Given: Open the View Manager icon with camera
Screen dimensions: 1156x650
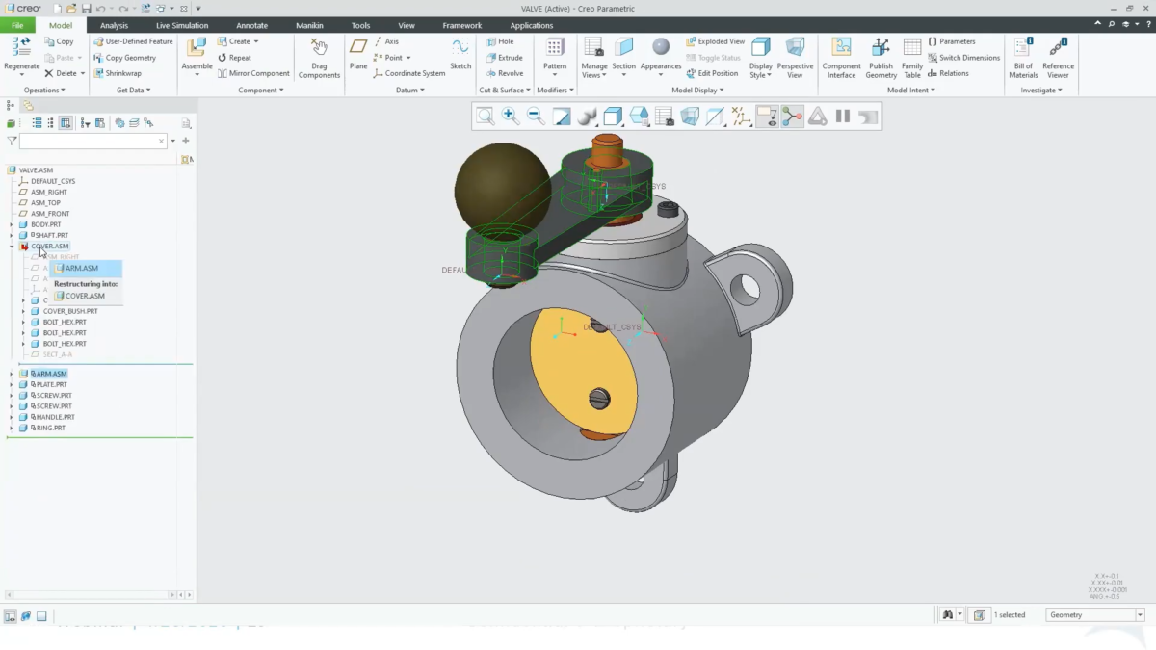Looking at the screenshot, I should click(665, 117).
